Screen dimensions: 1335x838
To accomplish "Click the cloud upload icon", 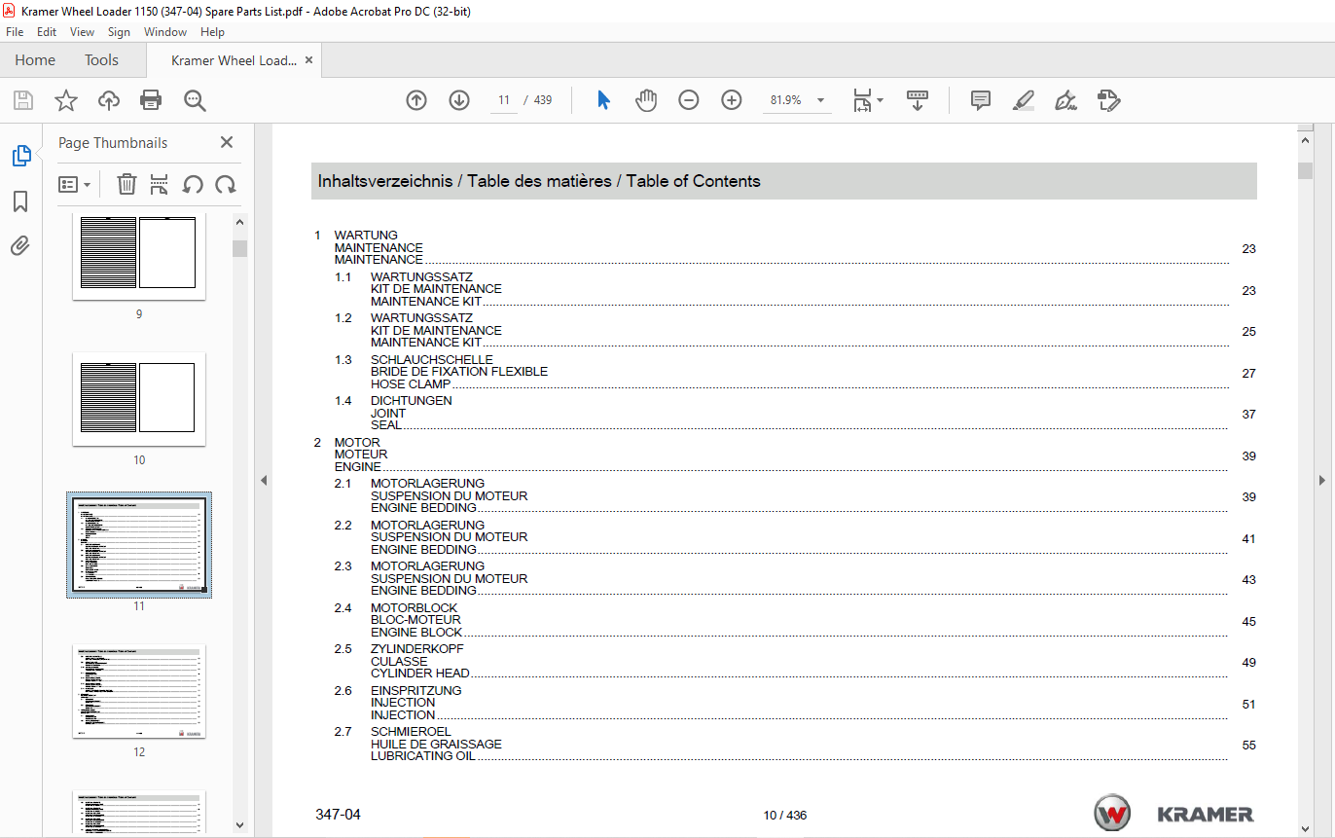I will pyautogui.click(x=108, y=100).
